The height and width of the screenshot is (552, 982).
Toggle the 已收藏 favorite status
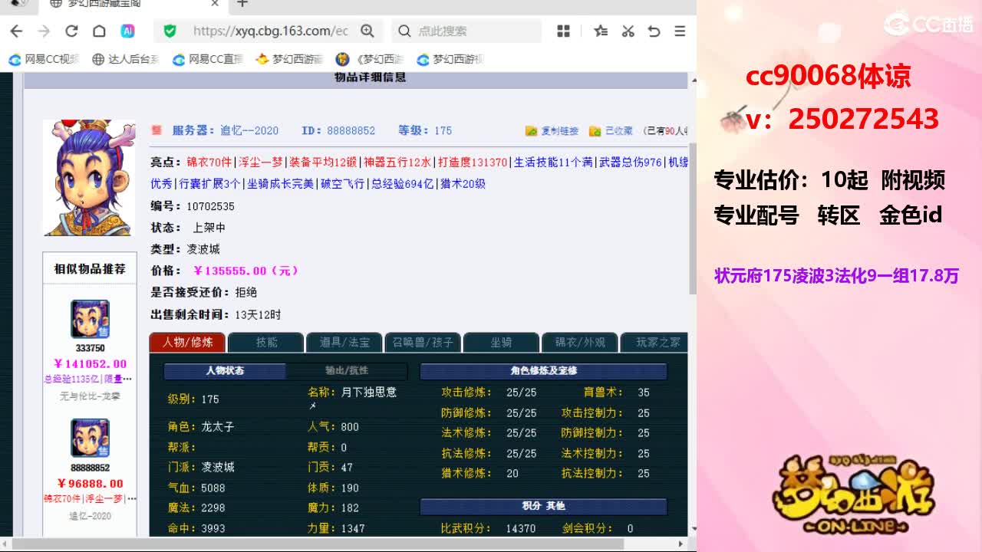(x=611, y=131)
